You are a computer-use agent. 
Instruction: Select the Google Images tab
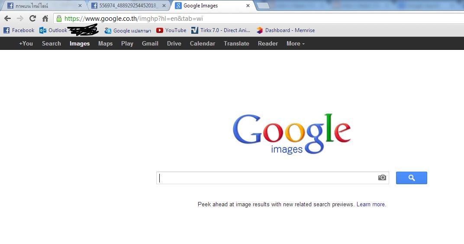(x=213, y=6)
